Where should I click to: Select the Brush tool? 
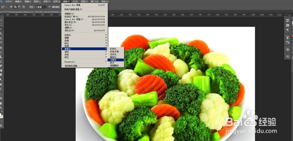pos(1,52)
